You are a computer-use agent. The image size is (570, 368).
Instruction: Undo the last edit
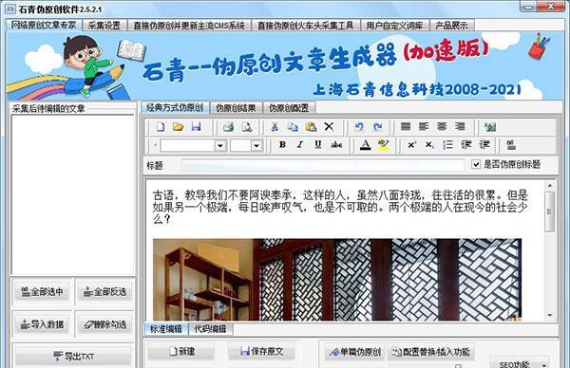(x=359, y=127)
